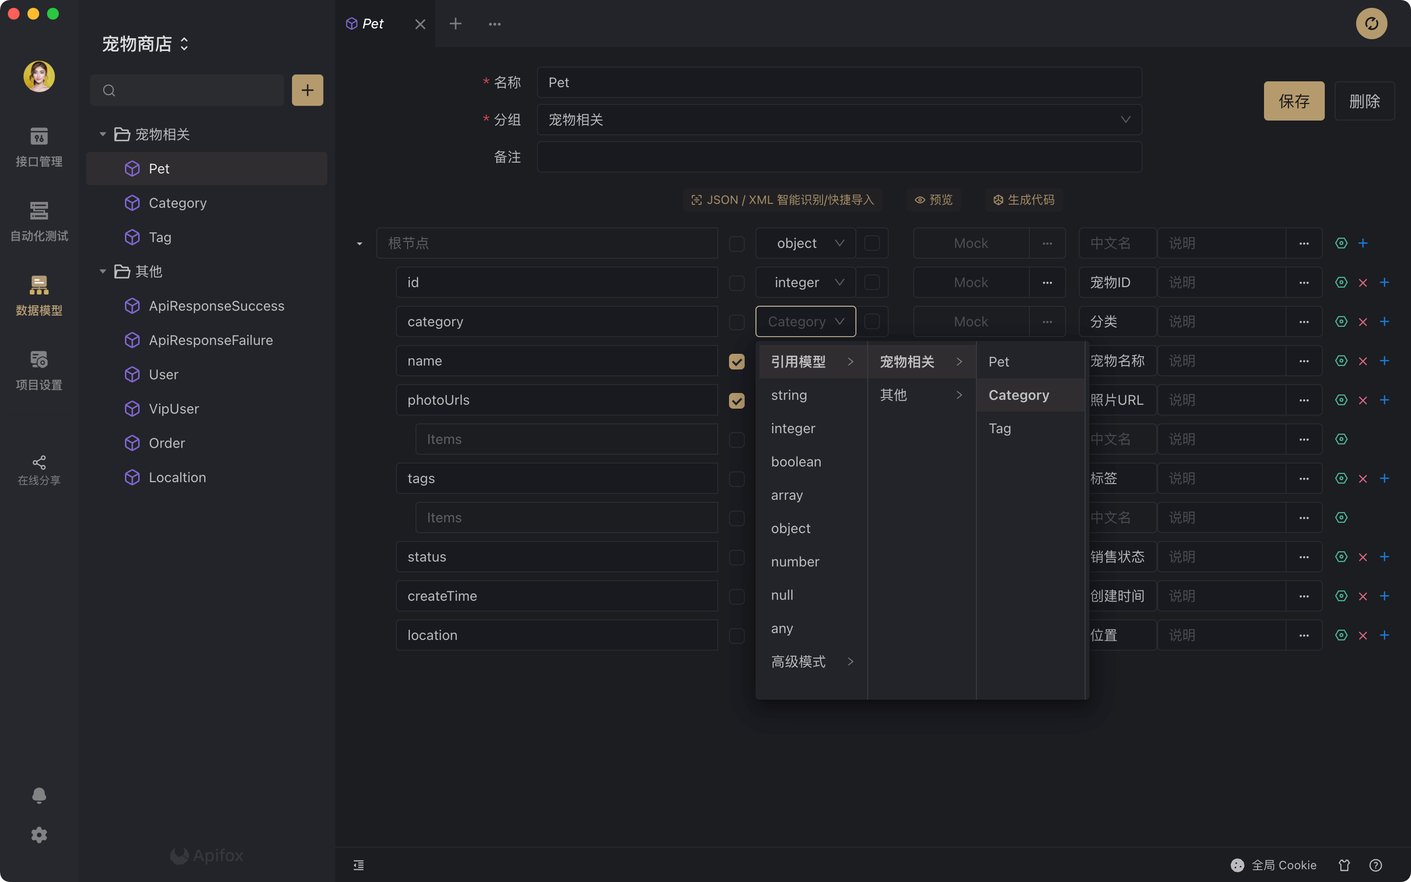Screen dimensions: 1411x882
Task: Delete the id field row
Action: [x=1362, y=283]
